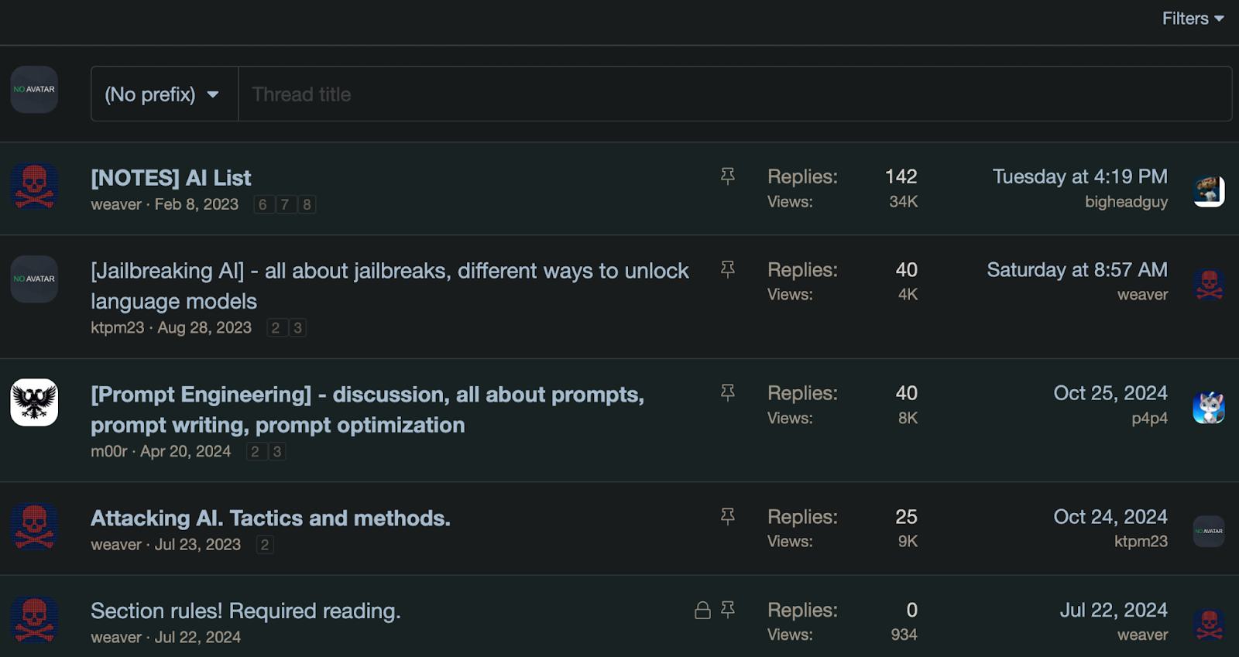The height and width of the screenshot is (657, 1239).
Task: Click weaver's small skull avatar on Jailbreaking row
Action: click(x=1209, y=284)
